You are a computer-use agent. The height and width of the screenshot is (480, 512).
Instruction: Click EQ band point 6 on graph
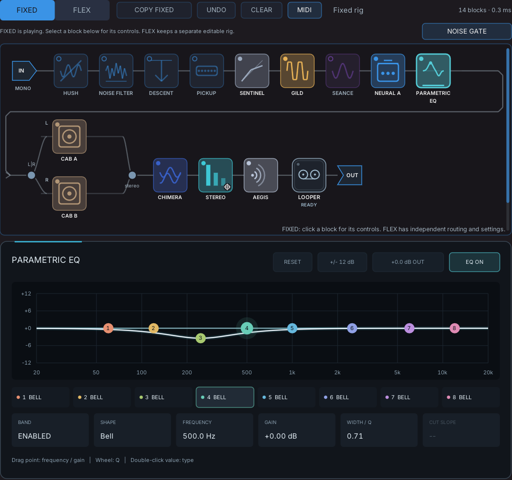click(352, 328)
